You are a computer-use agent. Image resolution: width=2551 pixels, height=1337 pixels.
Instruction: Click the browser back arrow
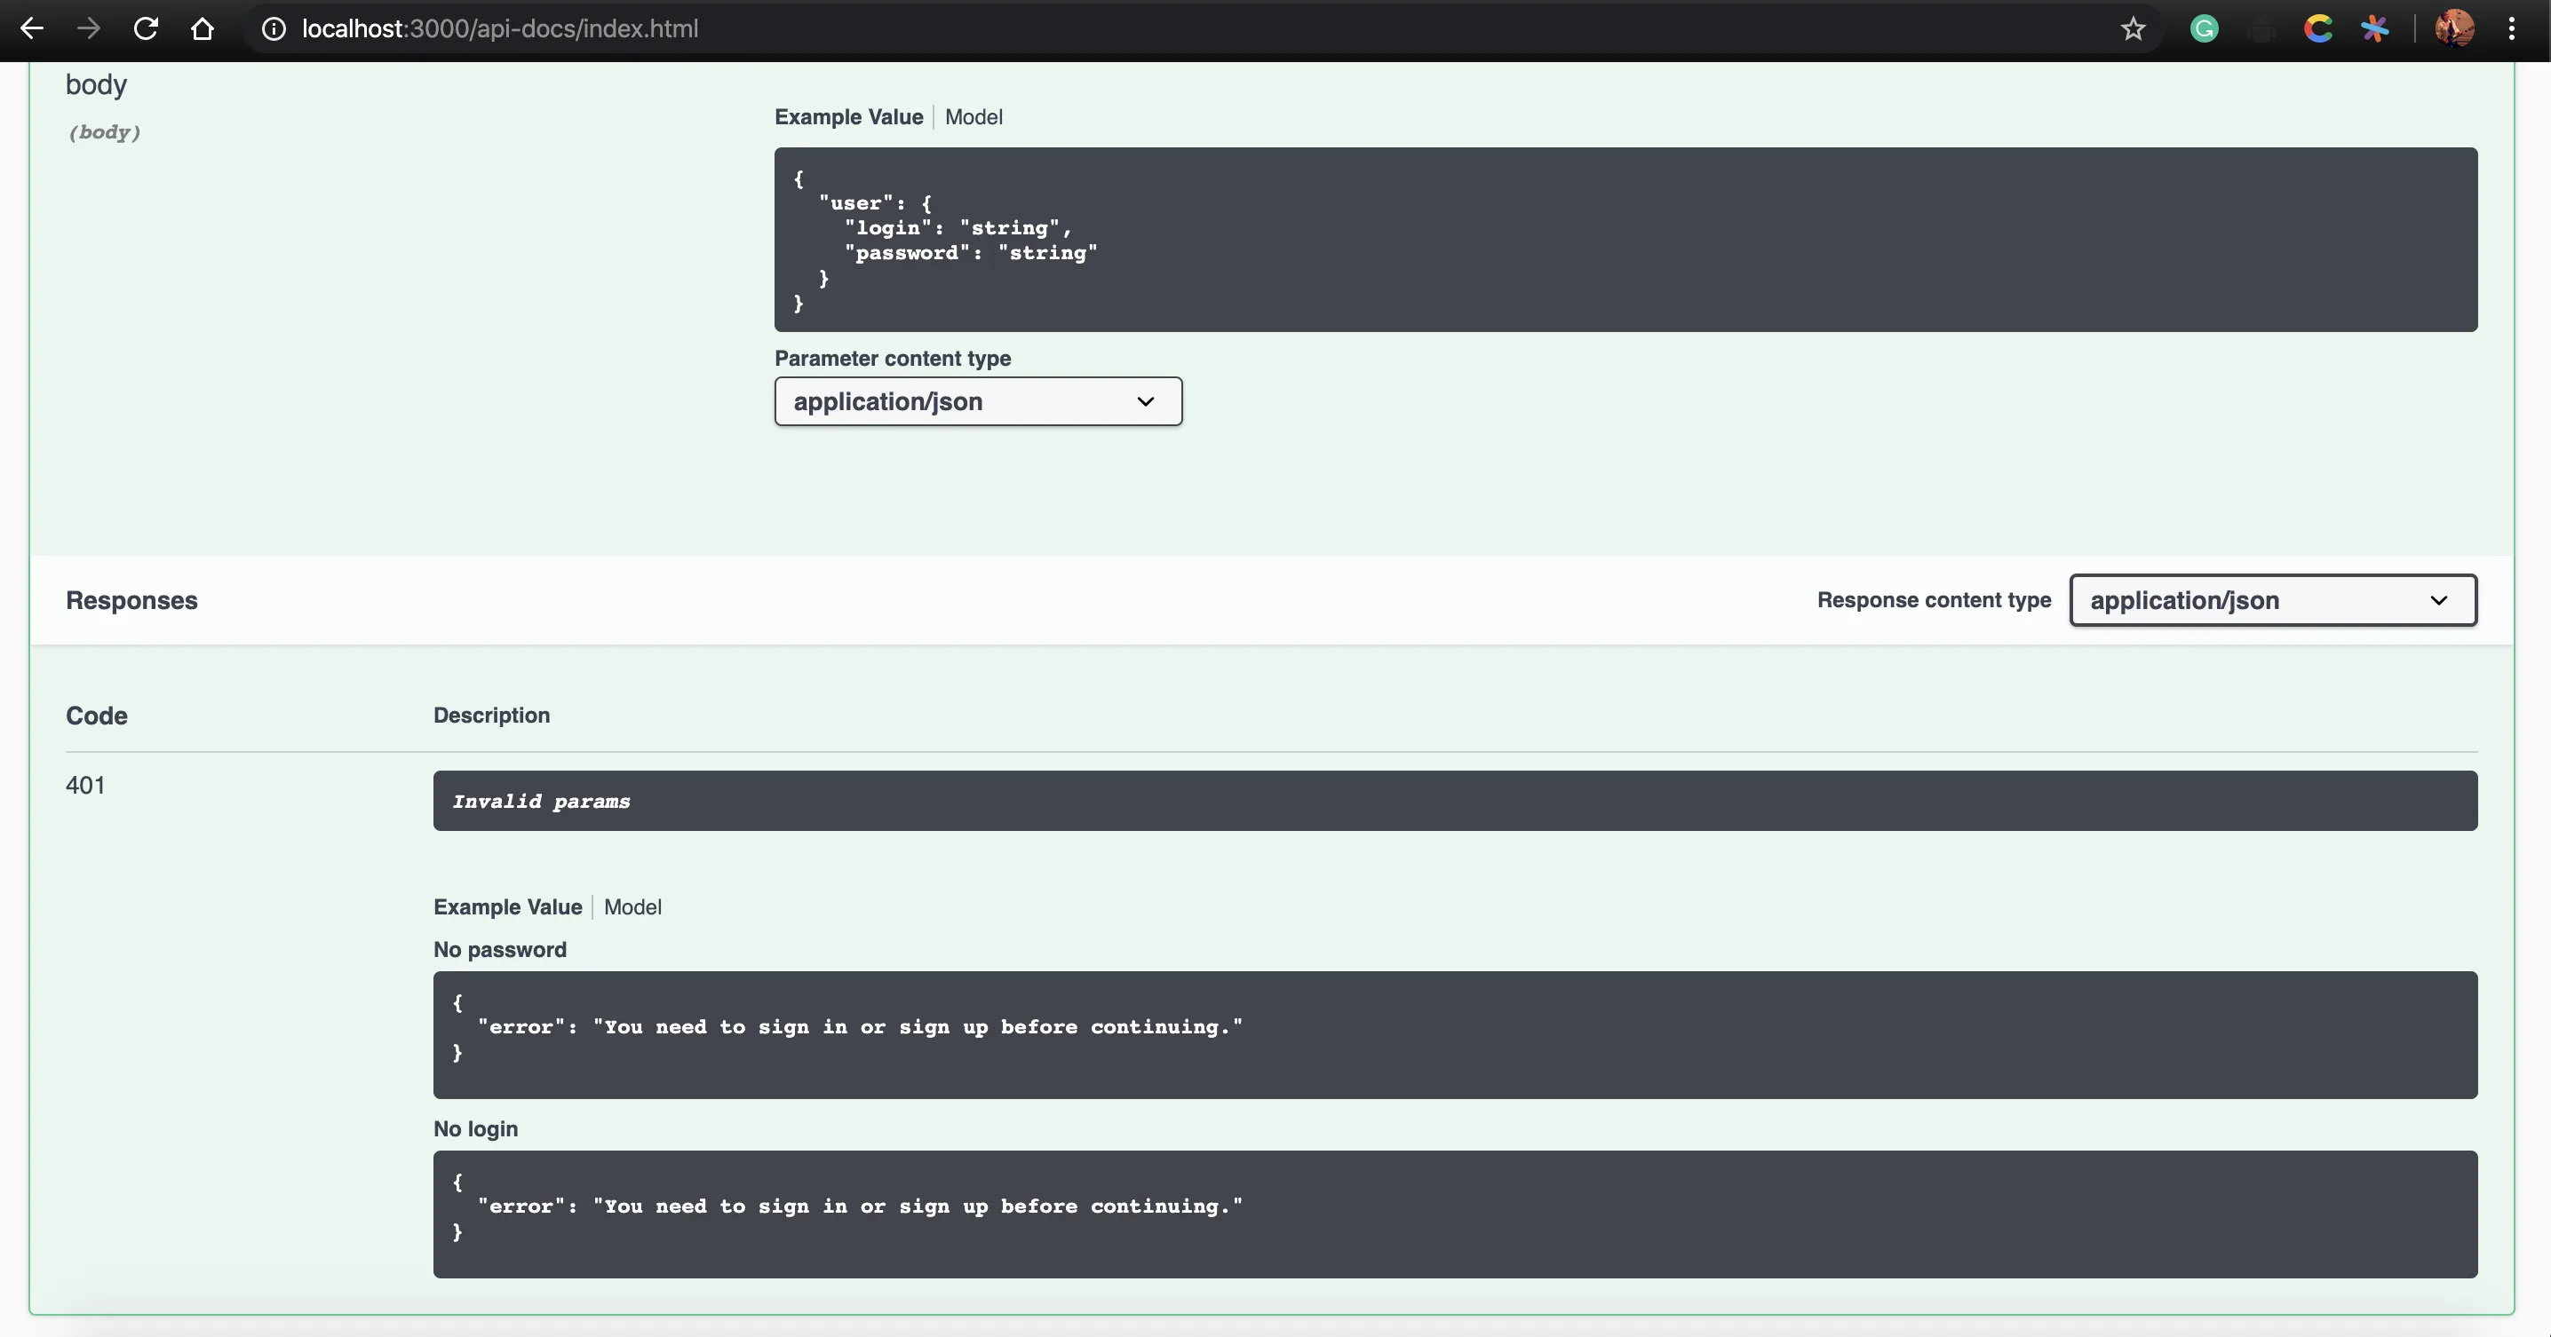32,28
